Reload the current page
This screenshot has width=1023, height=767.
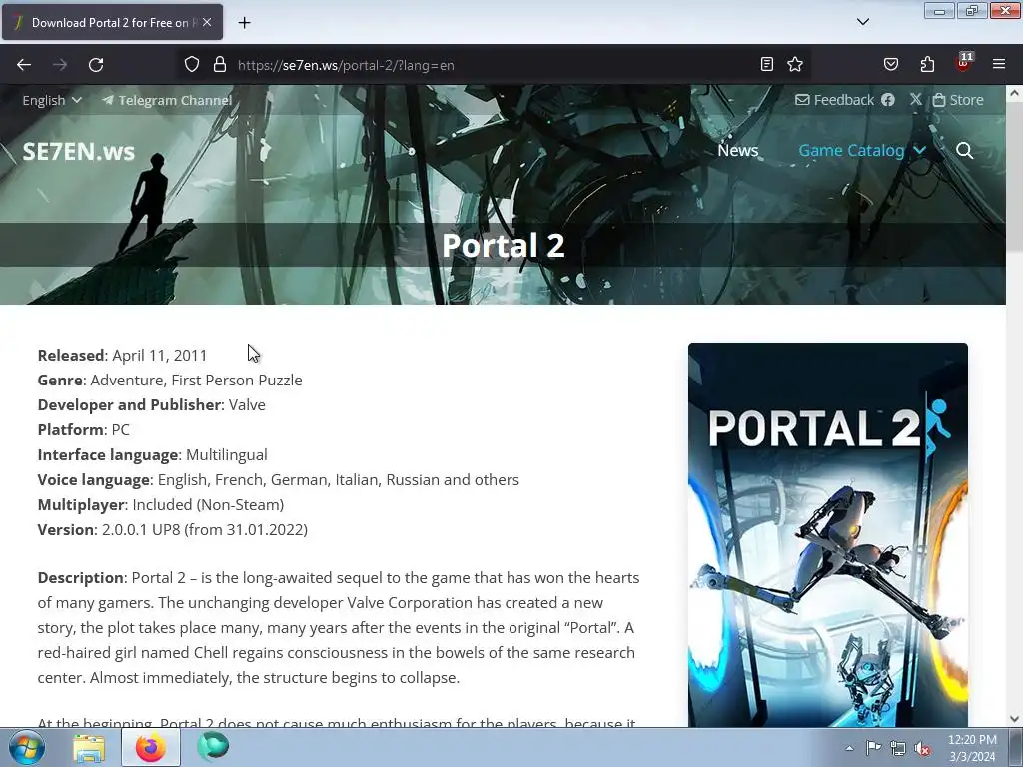coord(96,65)
